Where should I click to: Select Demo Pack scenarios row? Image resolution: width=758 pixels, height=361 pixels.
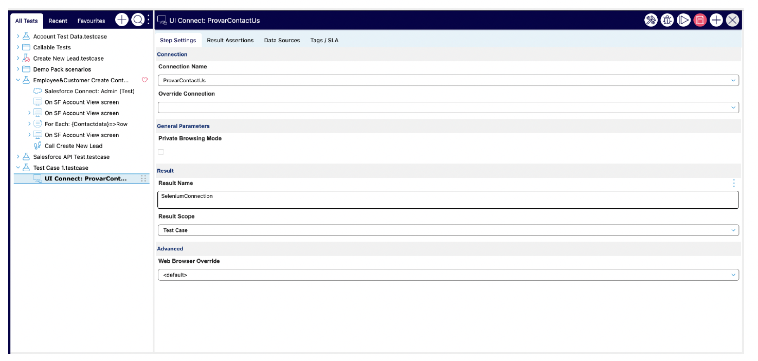click(62, 69)
